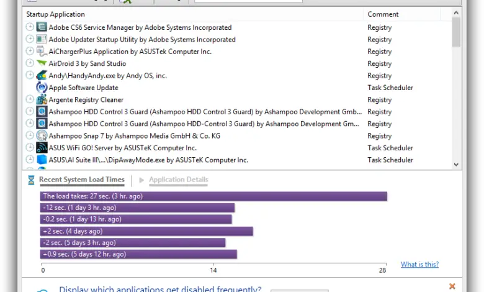The height and width of the screenshot is (292, 484).
Task: Click the ASUS WiFi GO! Server icon
Action: [x=42, y=148]
